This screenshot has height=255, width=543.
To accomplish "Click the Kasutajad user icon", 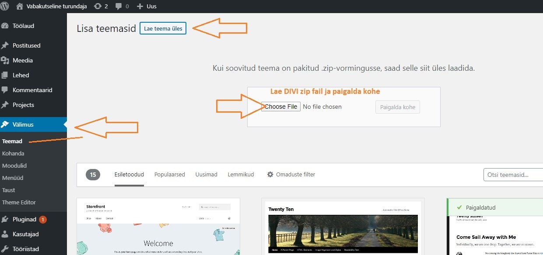I will click(x=5, y=234).
